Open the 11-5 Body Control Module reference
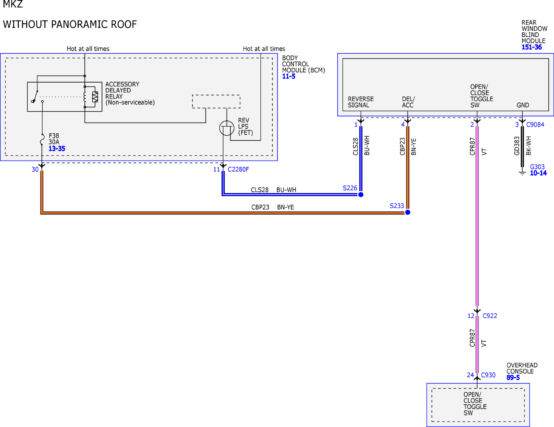 pyautogui.click(x=289, y=76)
